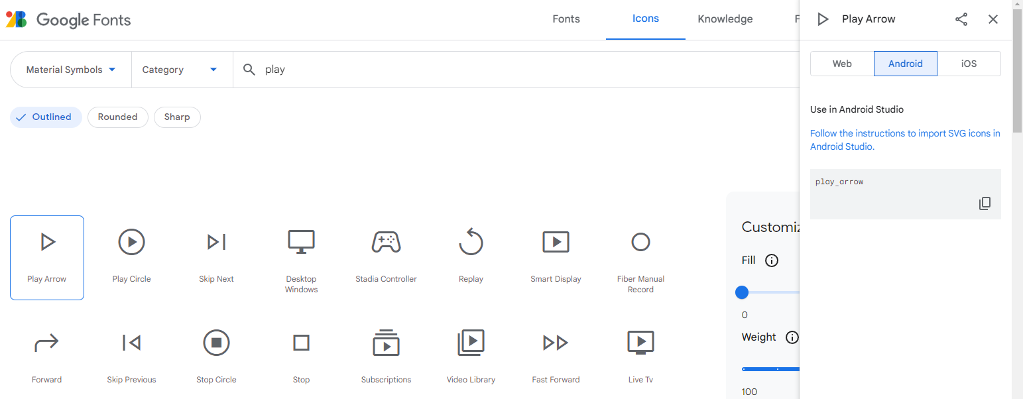This screenshot has width=1023, height=399.
Task: Click the Video Library icon
Action: tap(471, 357)
